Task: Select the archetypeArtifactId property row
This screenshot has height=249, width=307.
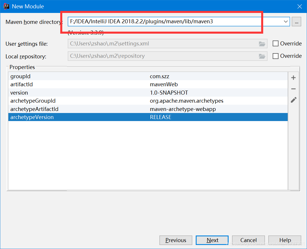Action: coord(148,109)
